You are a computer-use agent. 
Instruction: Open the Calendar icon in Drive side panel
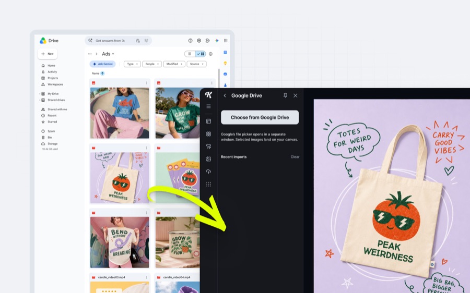click(x=226, y=52)
